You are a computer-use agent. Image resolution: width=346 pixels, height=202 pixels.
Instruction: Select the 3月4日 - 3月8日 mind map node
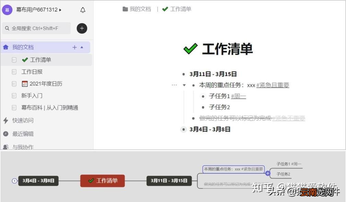pos(38,181)
